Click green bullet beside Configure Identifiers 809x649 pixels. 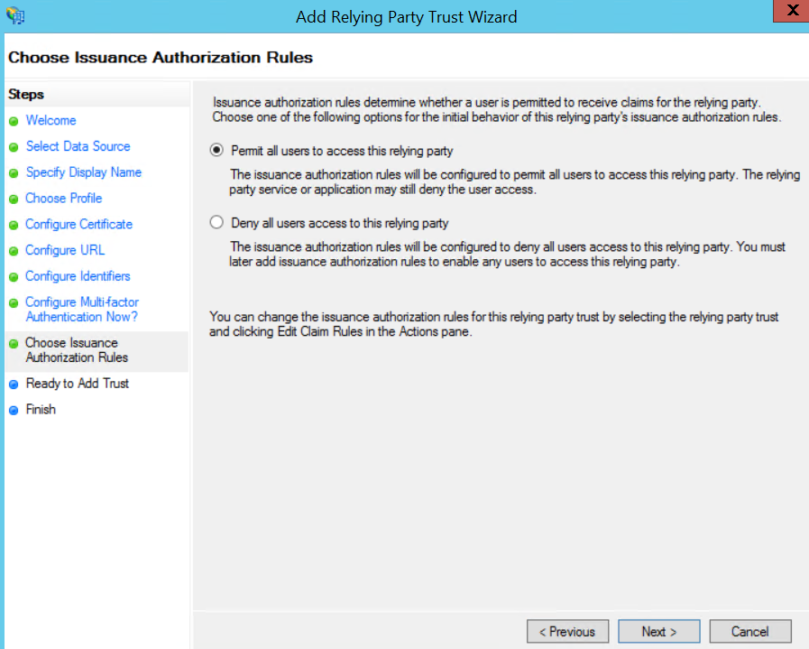[14, 277]
